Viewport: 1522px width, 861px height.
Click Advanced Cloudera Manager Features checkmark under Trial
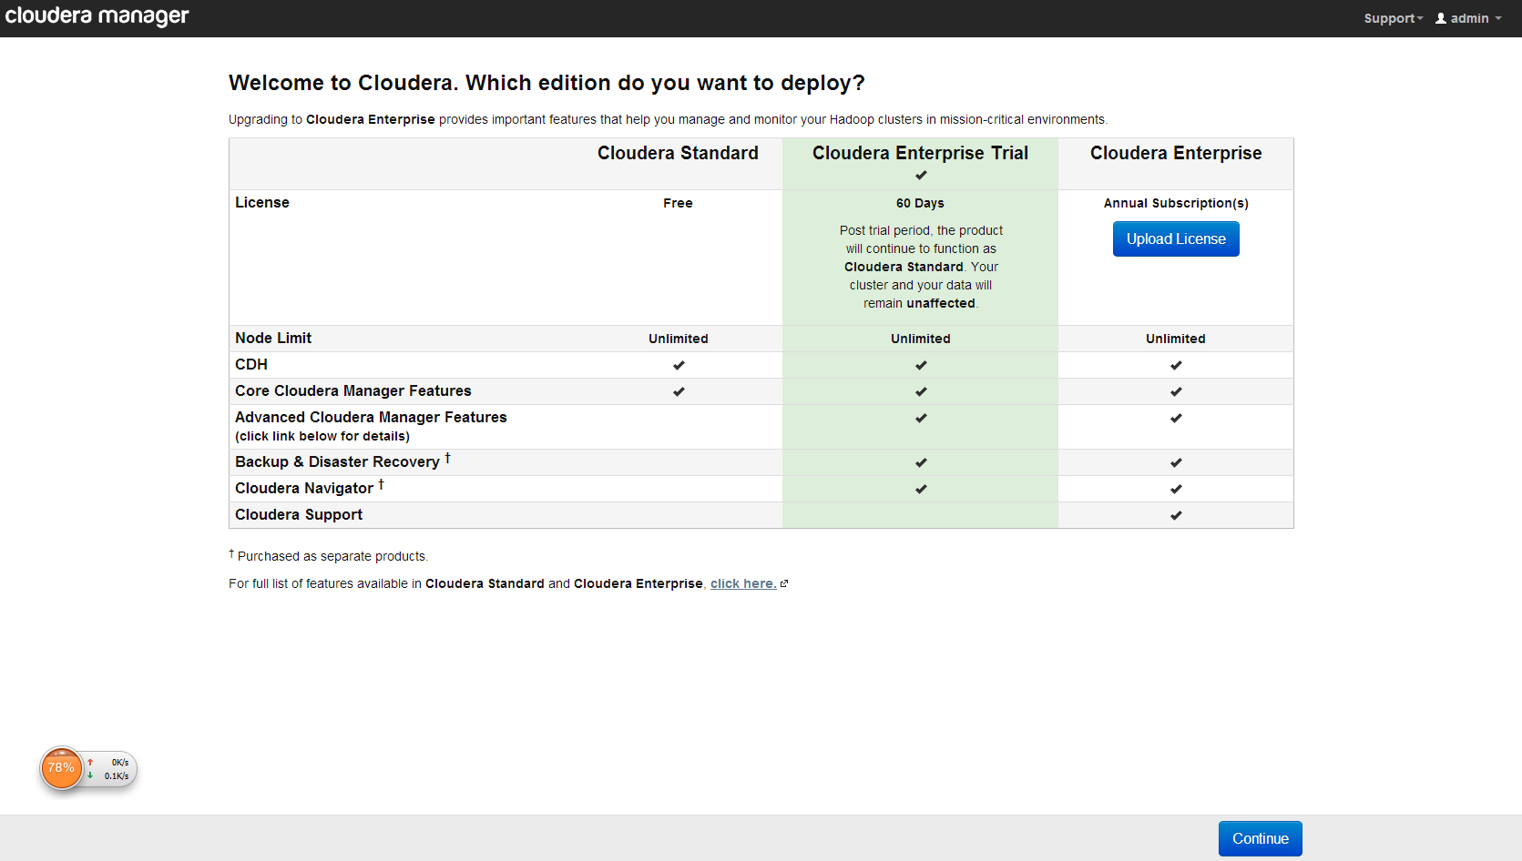click(x=921, y=418)
